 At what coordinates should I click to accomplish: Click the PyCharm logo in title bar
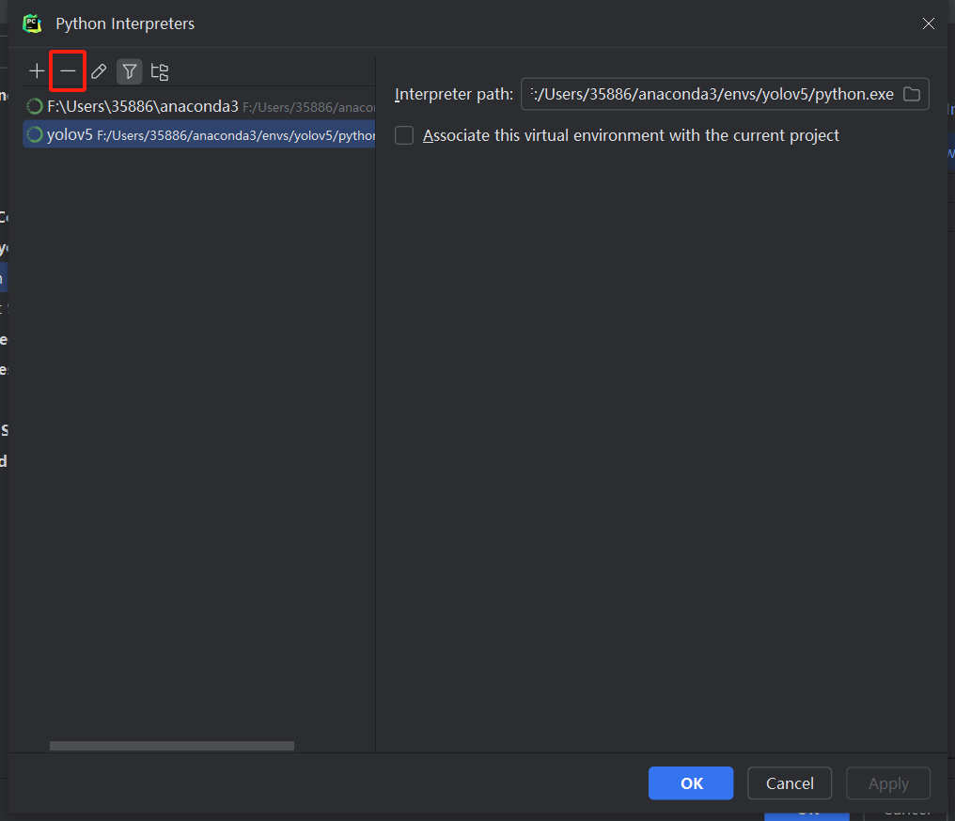click(31, 23)
